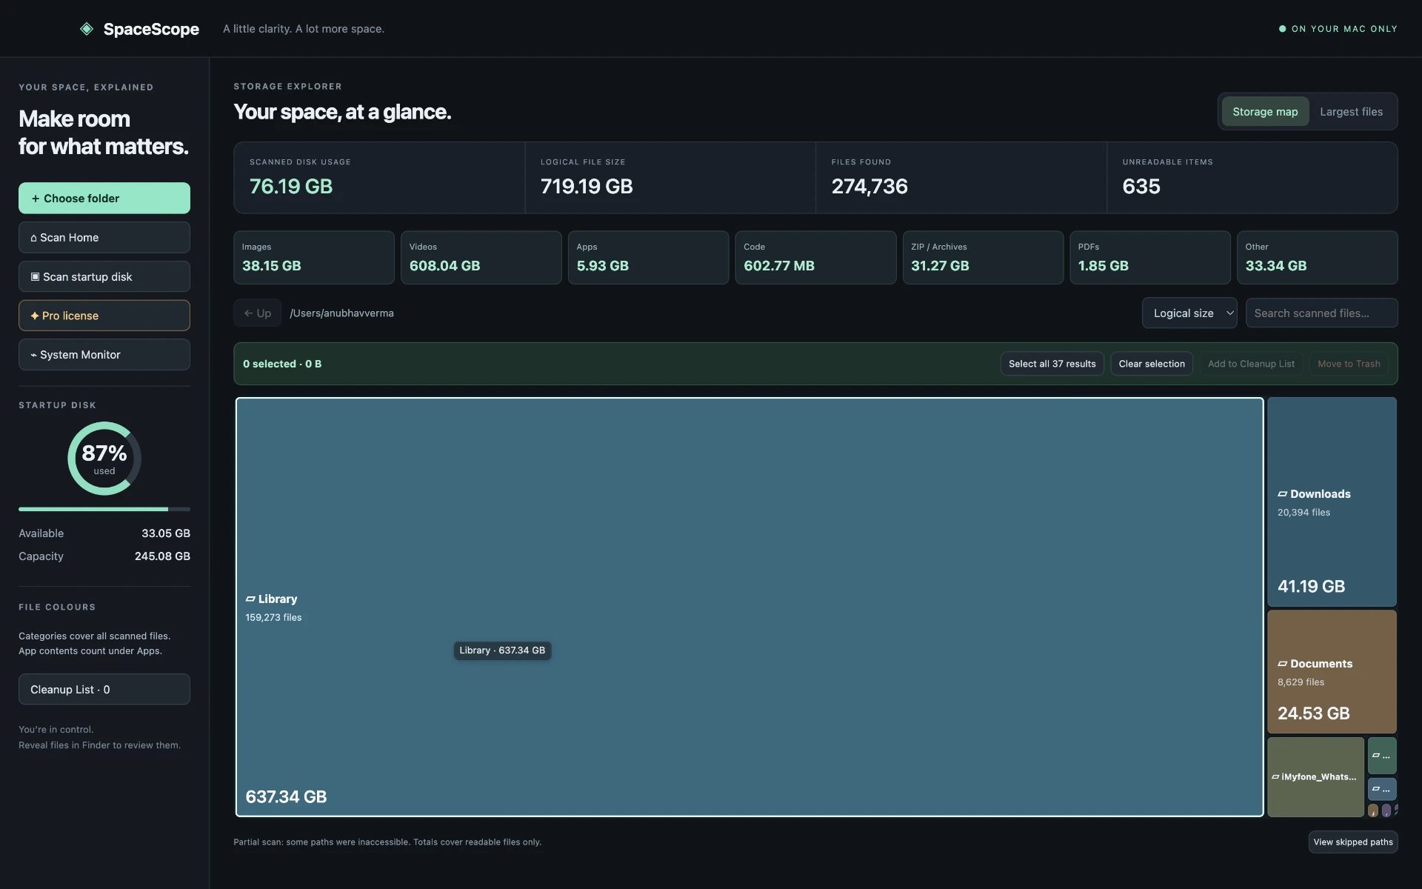
Task: Click the startup disk usage progress bar
Action: (x=104, y=509)
